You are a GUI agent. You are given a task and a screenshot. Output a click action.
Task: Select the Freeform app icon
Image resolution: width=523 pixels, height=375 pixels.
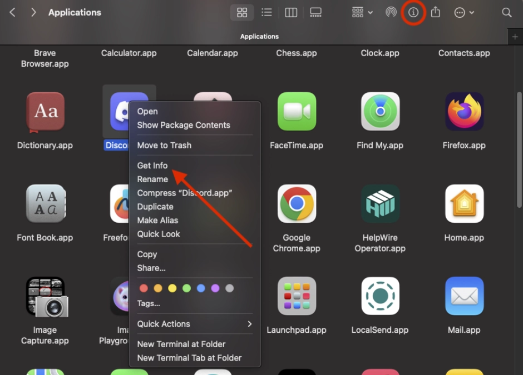coord(120,203)
